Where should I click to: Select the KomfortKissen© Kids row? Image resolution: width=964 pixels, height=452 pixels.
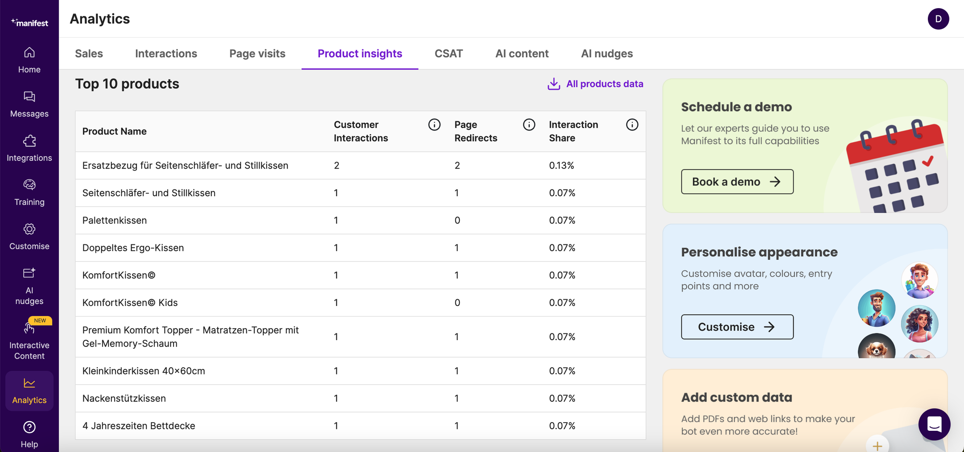tap(361, 303)
